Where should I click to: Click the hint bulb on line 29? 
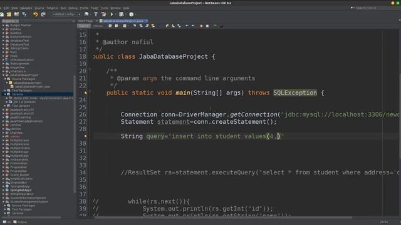[86, 136]
